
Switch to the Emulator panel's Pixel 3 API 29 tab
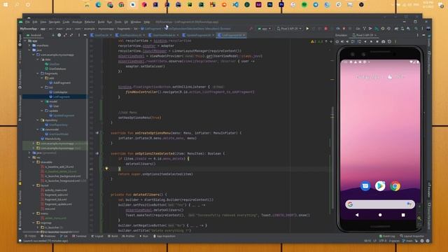click(364, 35)
